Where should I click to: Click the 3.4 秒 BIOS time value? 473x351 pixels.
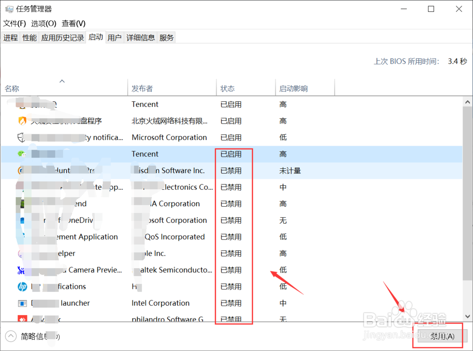[457, 61]
